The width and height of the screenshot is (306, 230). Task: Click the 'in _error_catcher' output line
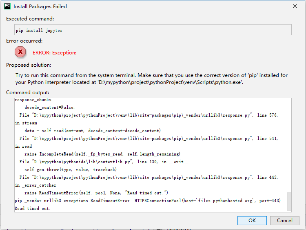tap(35, 185)
